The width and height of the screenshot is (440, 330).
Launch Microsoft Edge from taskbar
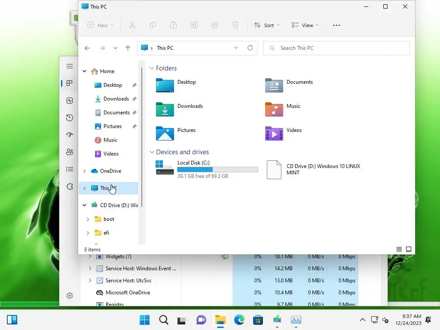click(x=239, y=320)
